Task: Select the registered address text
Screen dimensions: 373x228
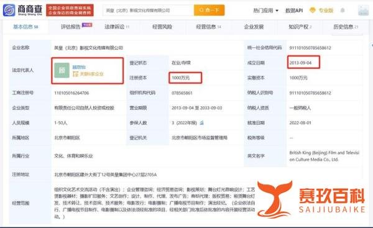Action: pos(106,175)
